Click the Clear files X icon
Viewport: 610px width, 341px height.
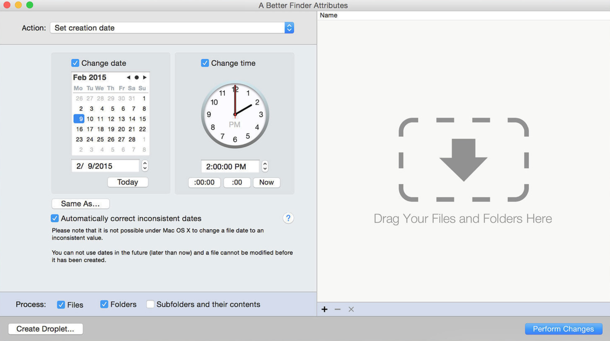tap(350, 309)
